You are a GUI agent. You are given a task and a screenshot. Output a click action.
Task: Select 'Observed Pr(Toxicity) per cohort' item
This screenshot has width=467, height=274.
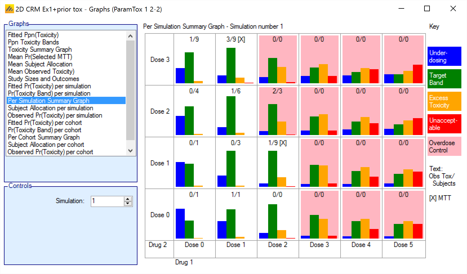[x=50, y=152]
